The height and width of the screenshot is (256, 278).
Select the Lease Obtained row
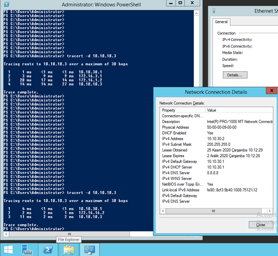[x=217, y=150]
